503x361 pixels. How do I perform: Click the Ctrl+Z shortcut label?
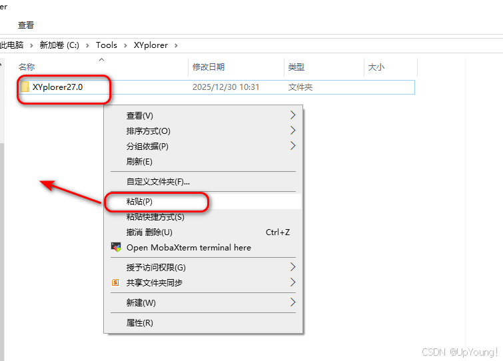(x=278, y=232)
